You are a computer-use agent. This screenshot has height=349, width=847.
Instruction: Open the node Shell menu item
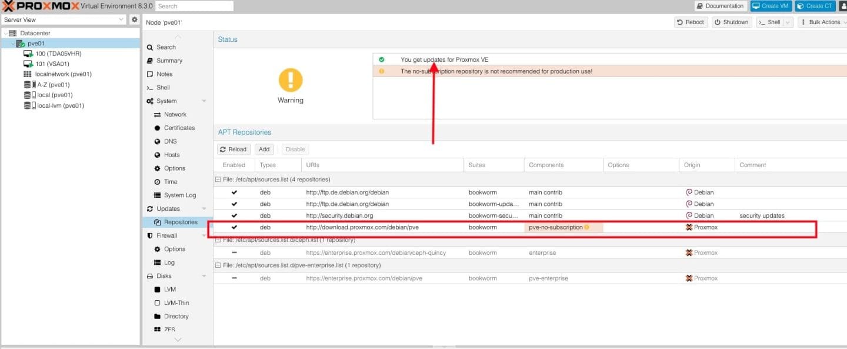coord(163,88)
